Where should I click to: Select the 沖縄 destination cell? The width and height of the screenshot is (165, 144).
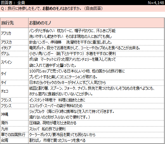[14, 114]
